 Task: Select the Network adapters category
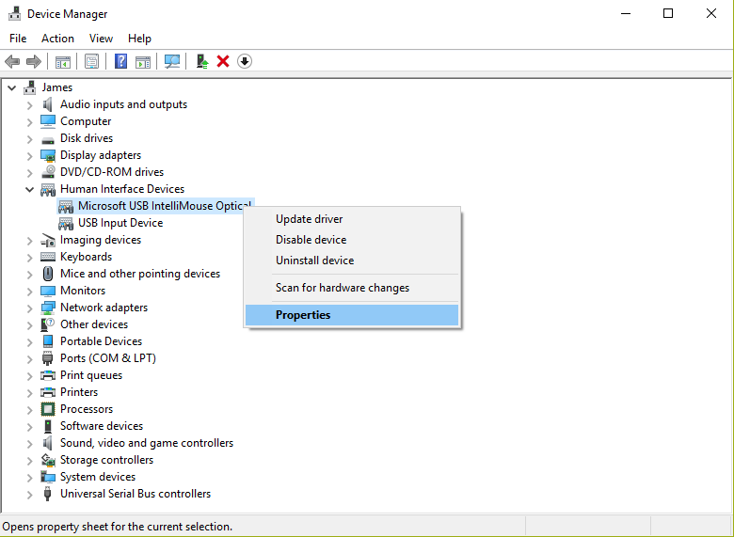pos(104,308)
